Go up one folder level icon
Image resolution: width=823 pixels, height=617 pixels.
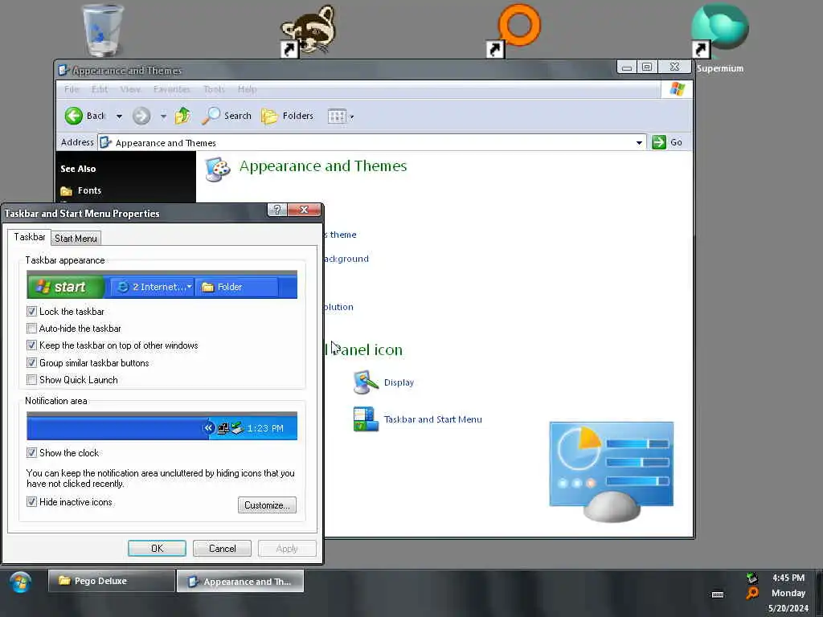coord(182,116)
